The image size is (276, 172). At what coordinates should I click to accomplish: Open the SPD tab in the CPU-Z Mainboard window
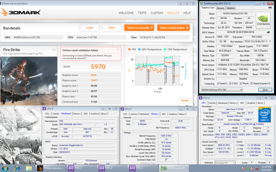[86, 114]
